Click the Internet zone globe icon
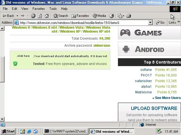The width and height of the screenshot is (181, 135). 142,125
